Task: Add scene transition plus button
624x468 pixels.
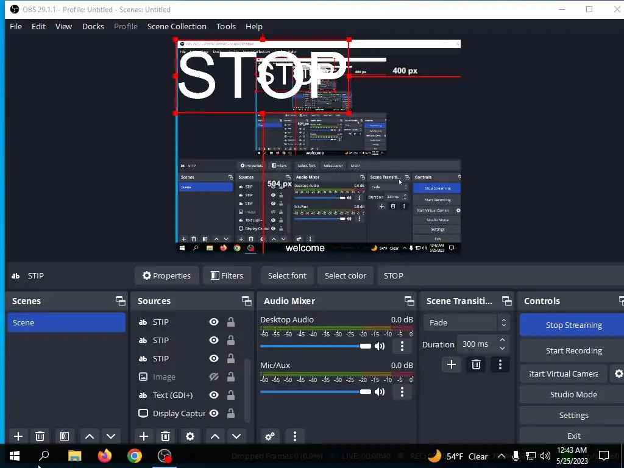Action: click(x=452, y=364)
